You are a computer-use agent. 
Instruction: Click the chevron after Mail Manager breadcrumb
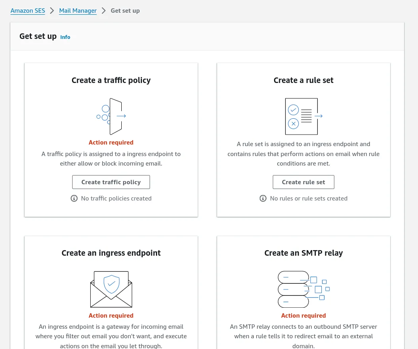click(104, 11)
